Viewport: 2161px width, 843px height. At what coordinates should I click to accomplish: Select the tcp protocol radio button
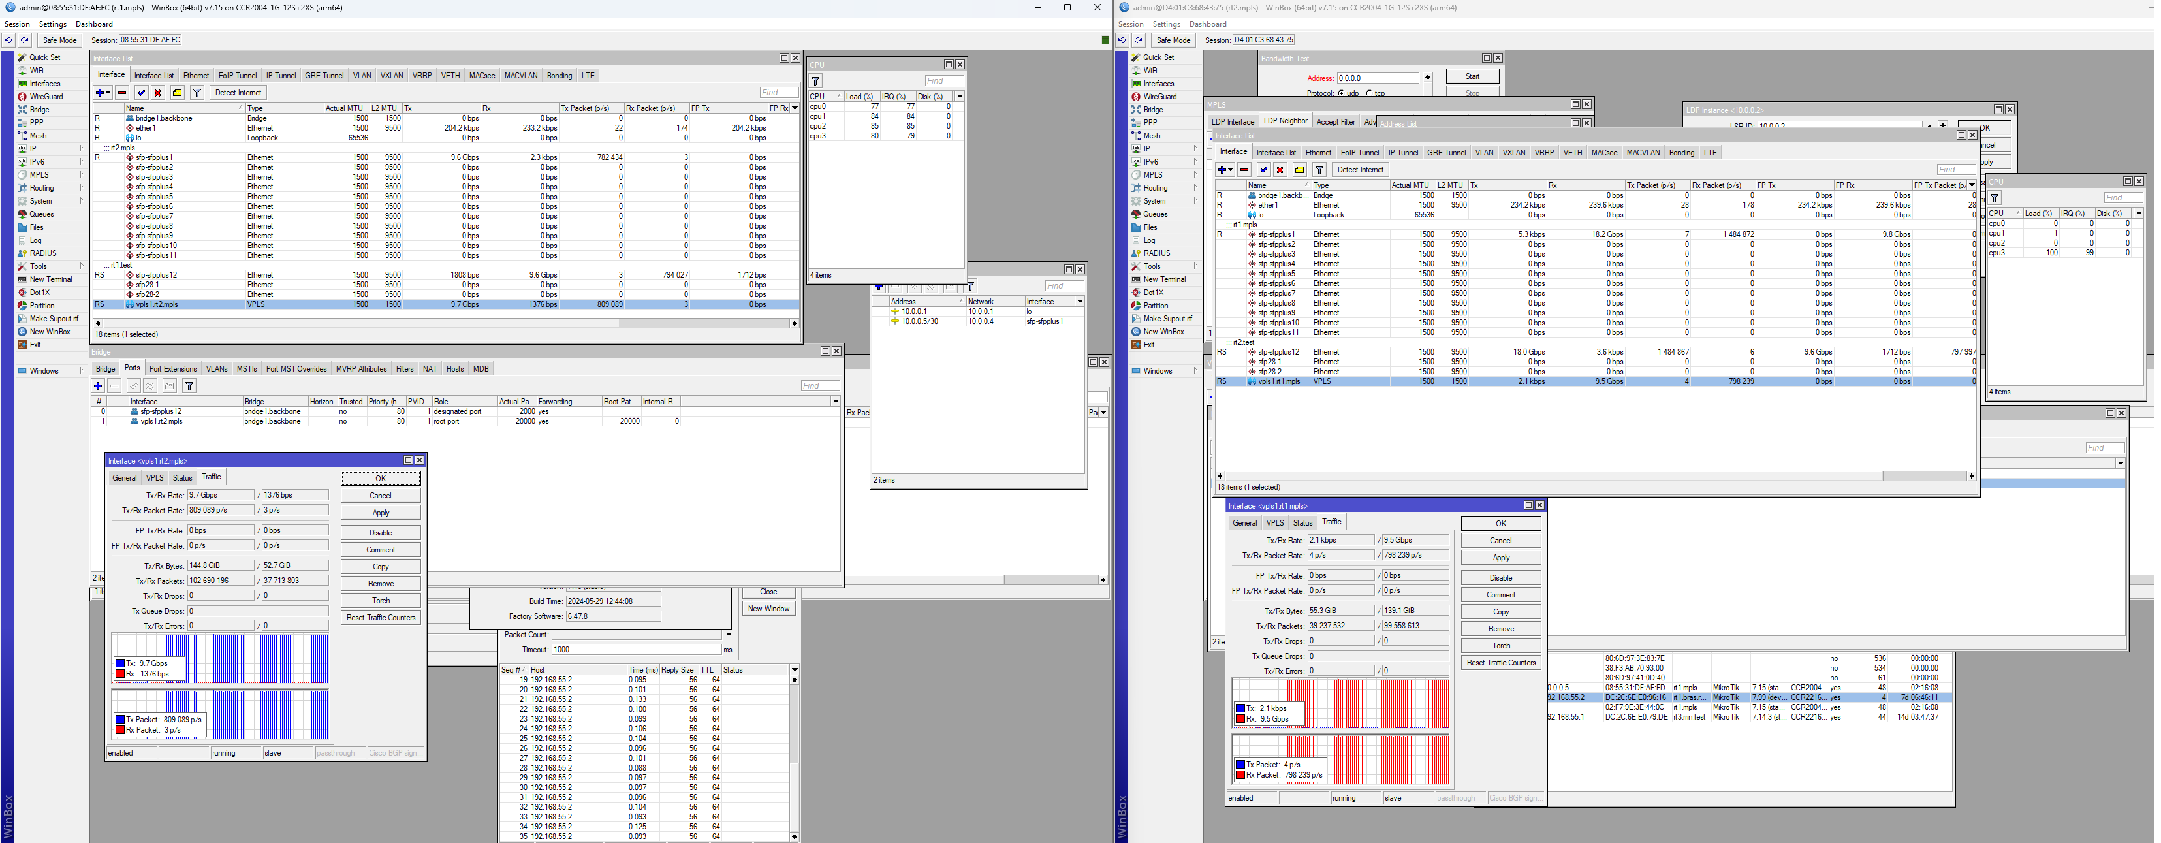click(1369, 93)
